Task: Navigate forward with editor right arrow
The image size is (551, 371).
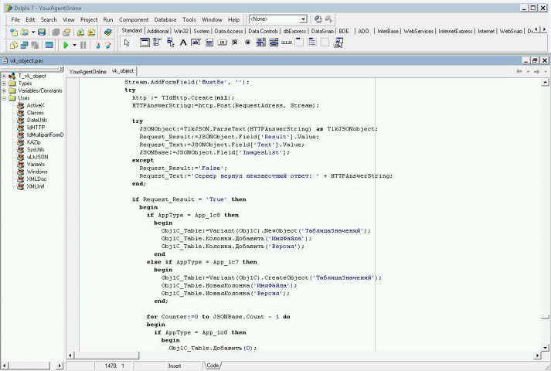Action: 536,72
